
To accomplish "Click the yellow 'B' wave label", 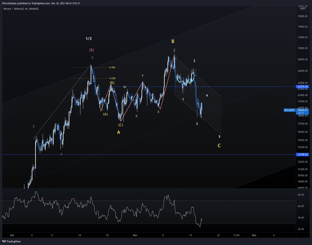I will (173, 41).
